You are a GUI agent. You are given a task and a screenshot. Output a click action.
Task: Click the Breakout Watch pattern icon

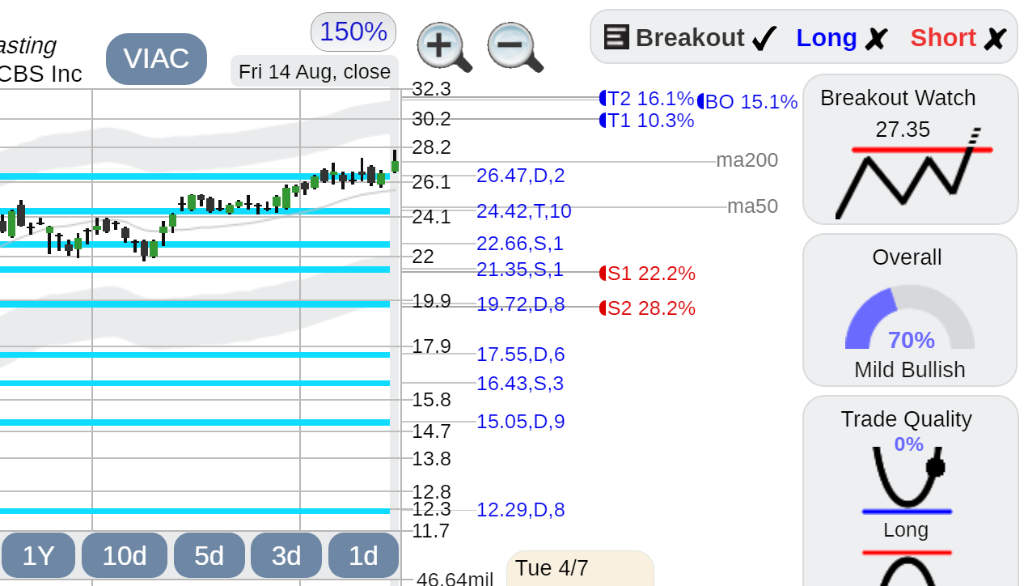point(910,173)
